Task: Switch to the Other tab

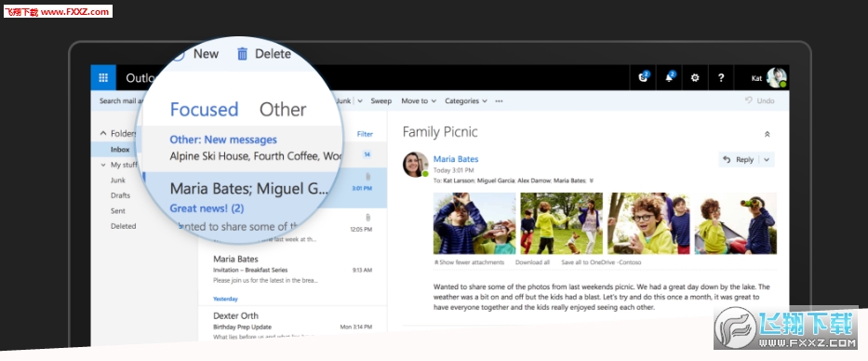Action: 283,110
